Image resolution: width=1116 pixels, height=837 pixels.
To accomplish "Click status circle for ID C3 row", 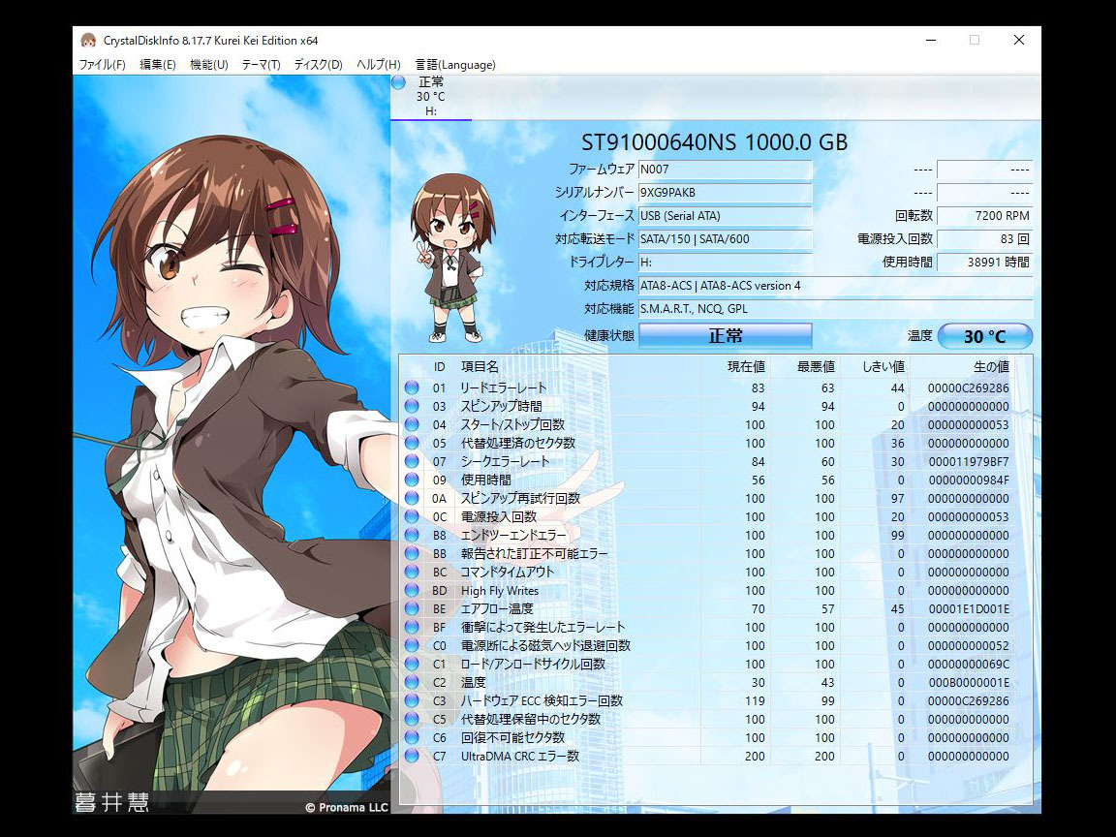I will (412, 701).
